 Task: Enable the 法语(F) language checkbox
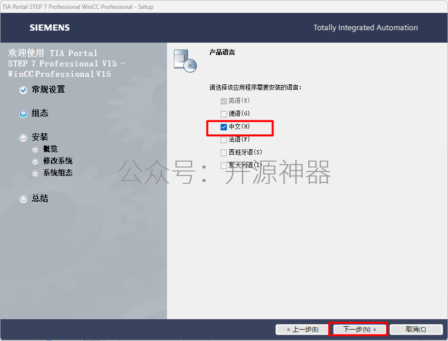(224, 140)
